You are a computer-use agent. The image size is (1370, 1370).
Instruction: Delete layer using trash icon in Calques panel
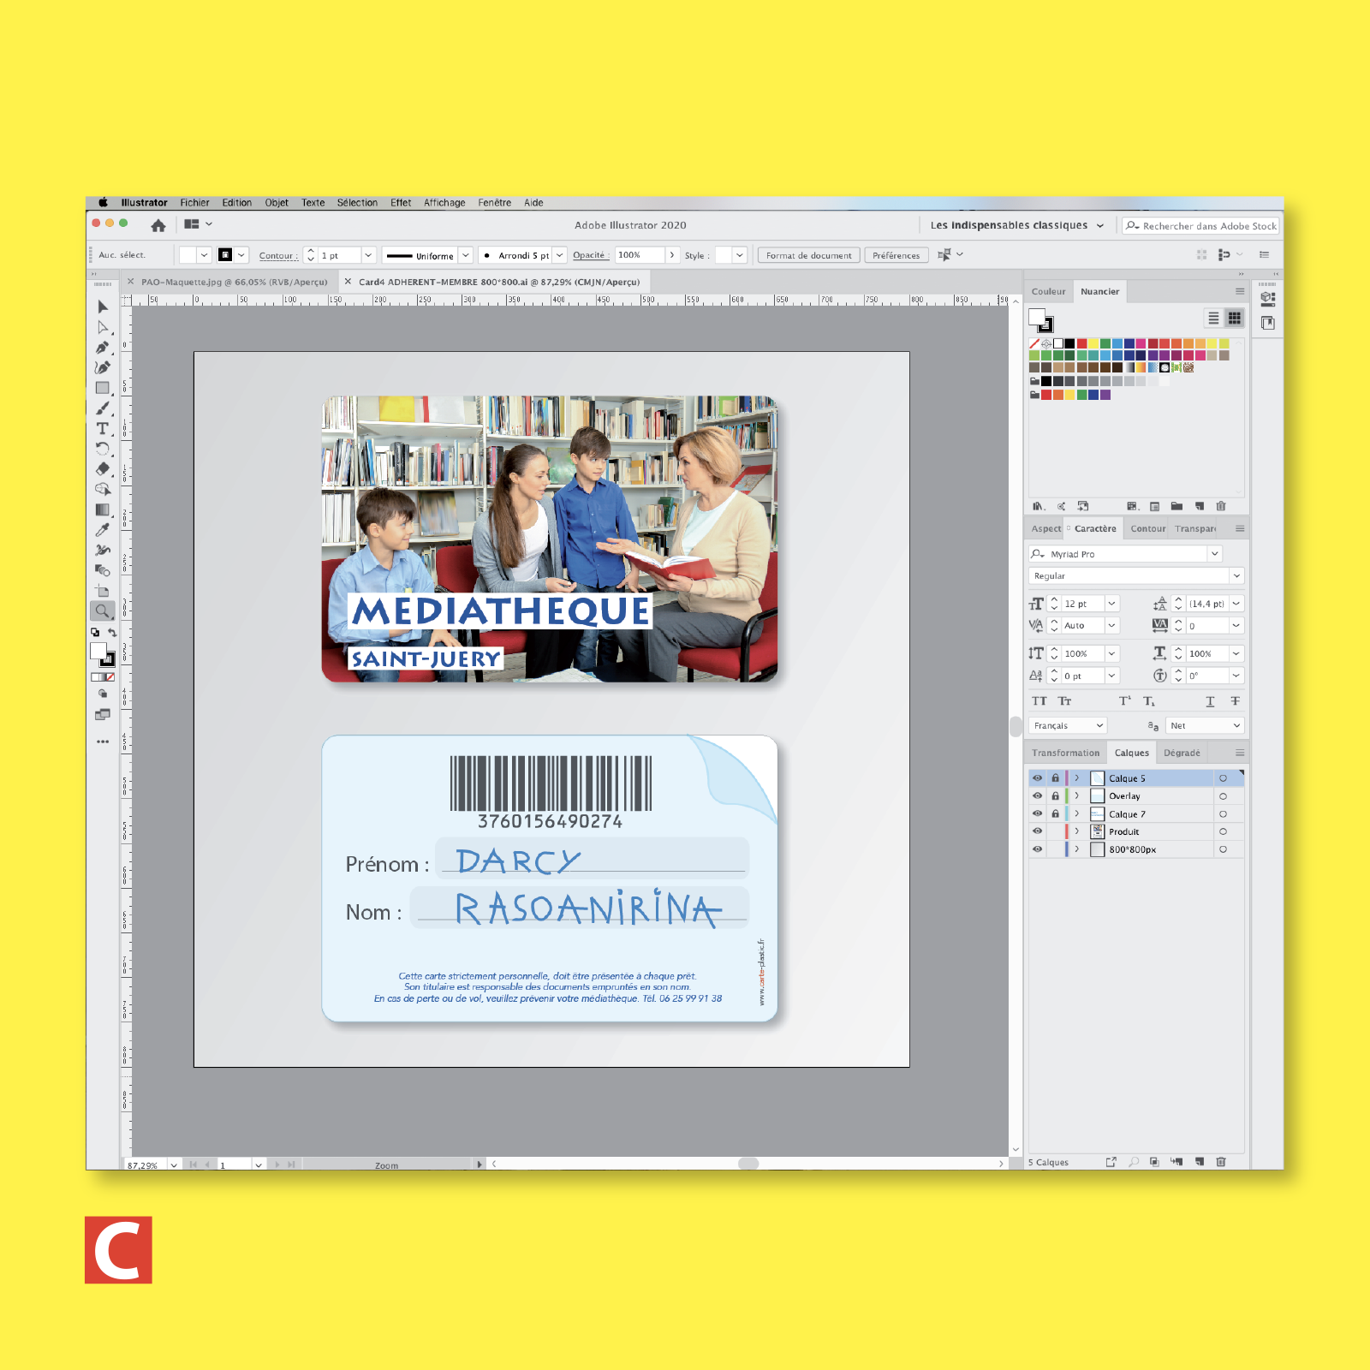1221,1162
